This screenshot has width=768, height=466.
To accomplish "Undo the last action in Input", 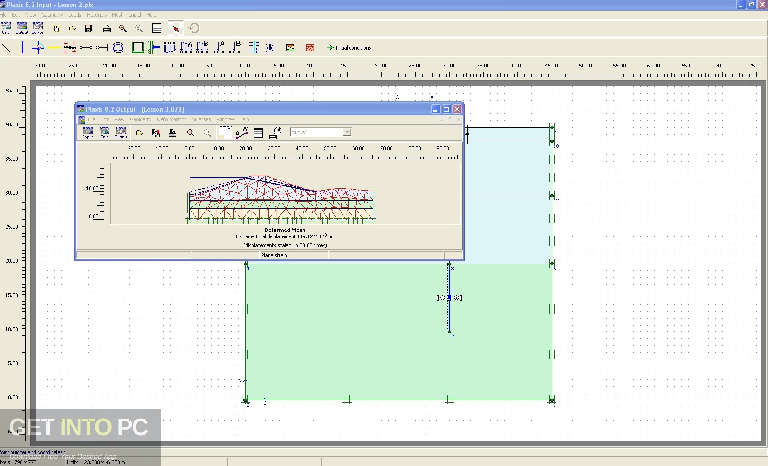I will point(194,28).
